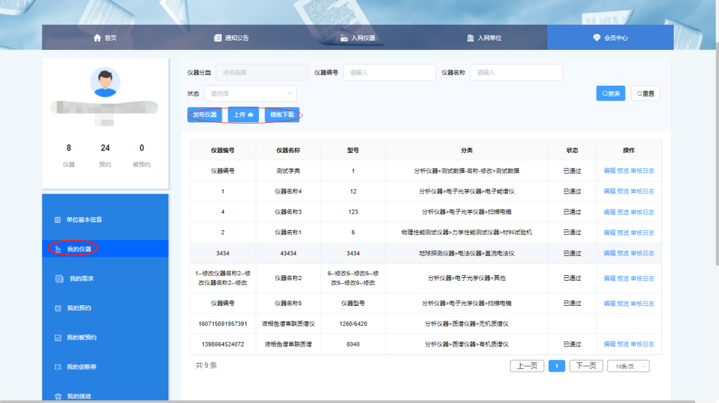Click the 我的创新券 voucher icon in sidebar
Screen dimensions: 719x403
[57, 367]
